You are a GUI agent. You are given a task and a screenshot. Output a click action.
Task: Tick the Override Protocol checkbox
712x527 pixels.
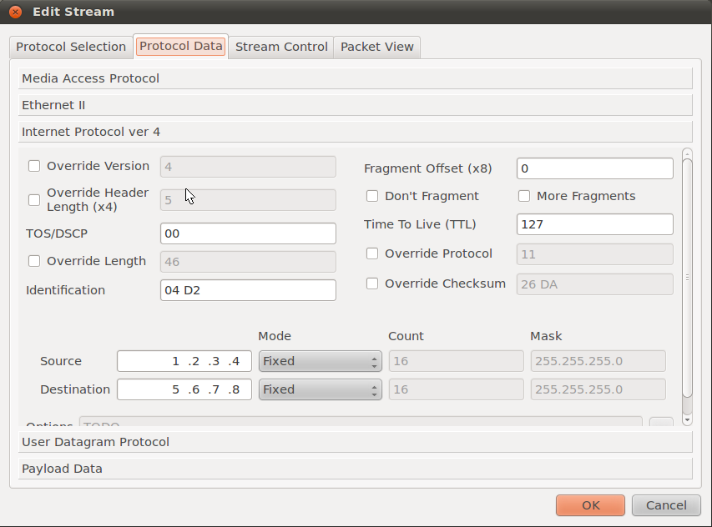372,253
